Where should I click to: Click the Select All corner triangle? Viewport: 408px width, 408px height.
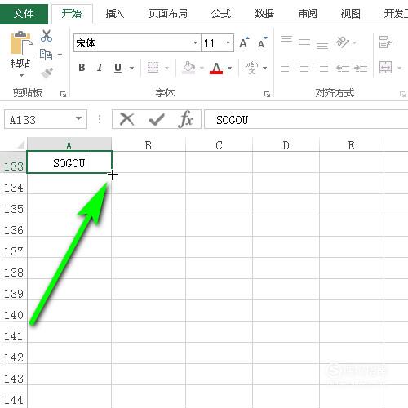[x=21, y=144]
